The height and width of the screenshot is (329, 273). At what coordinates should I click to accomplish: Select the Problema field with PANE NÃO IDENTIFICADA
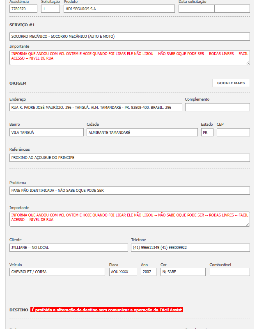click(x=129, y=191)
